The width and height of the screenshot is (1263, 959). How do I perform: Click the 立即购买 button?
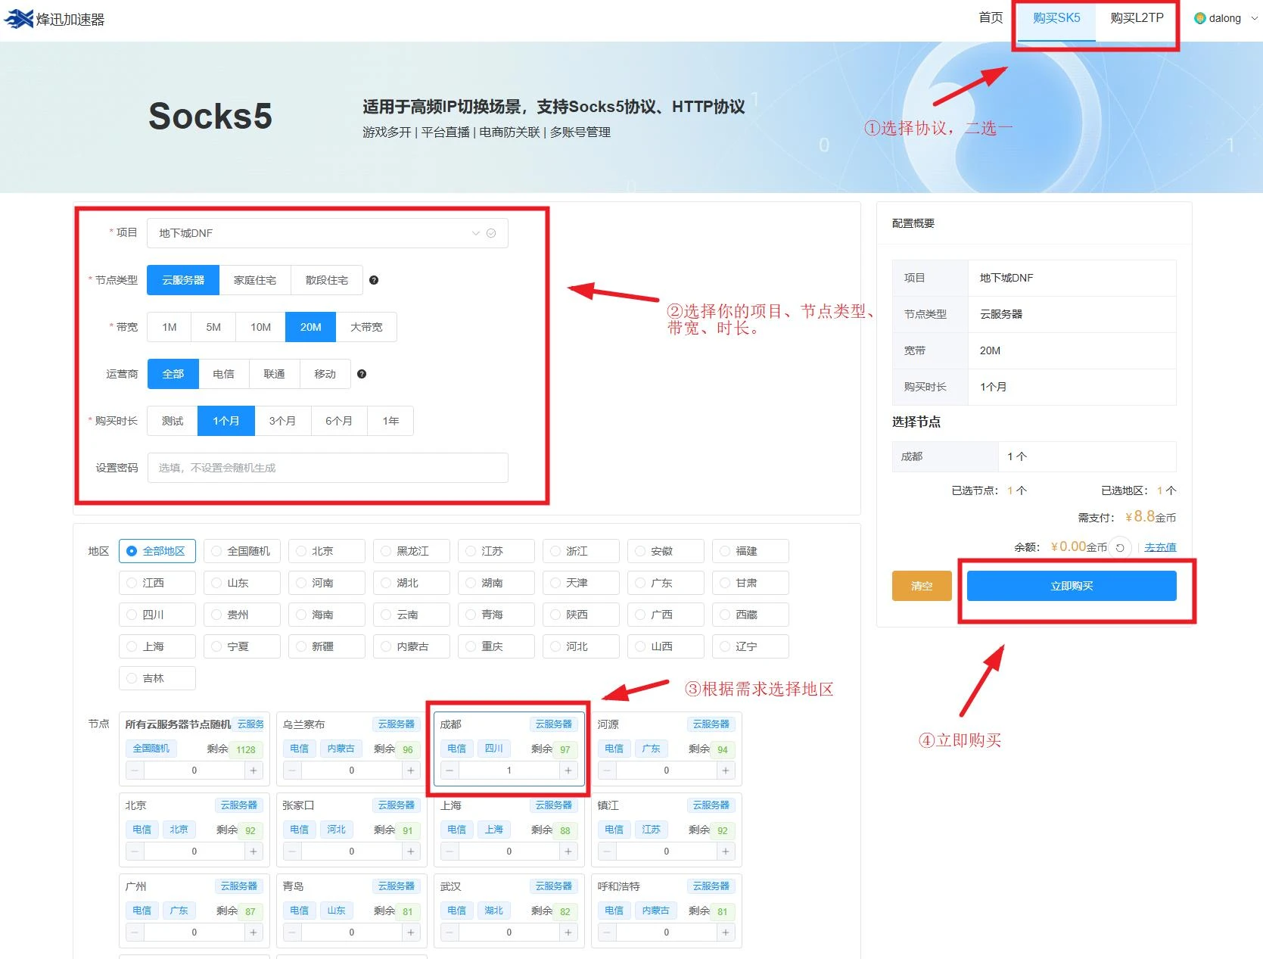pyautogui.click(x=1071, y=586)
